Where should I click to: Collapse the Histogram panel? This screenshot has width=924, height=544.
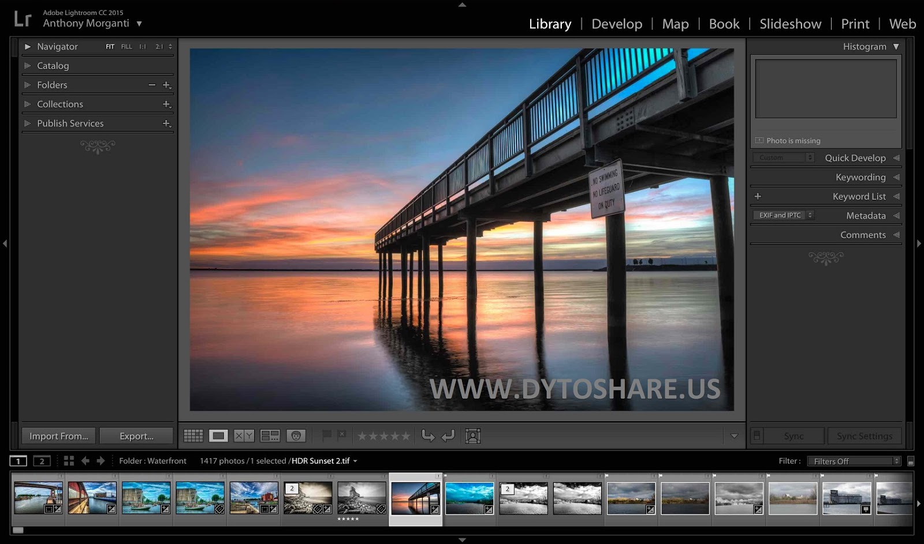(x=896, y=47)
